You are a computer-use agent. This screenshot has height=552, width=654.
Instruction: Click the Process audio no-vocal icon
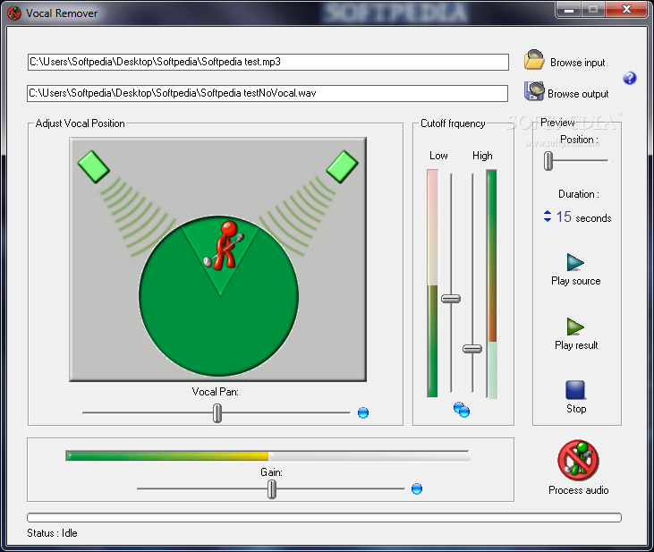click(578, 460)
